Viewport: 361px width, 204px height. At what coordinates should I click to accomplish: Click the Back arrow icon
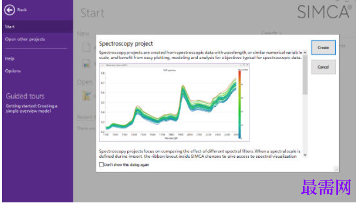coord(10,10)
